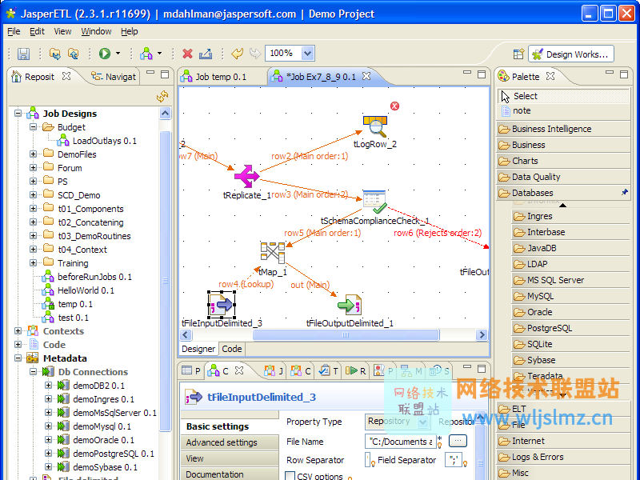Select the tFileOutputDelimited_1 component icon

350,305
